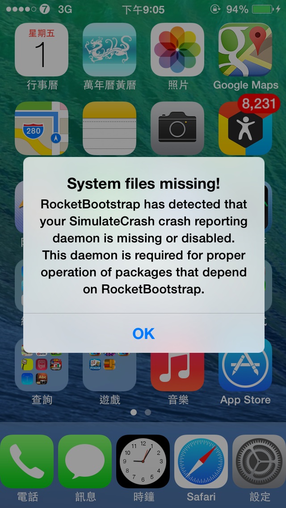Viewport: 286px width, 508px height.
Task: Tap OK in the System files missing alert
Action: (x=143, y=334)
